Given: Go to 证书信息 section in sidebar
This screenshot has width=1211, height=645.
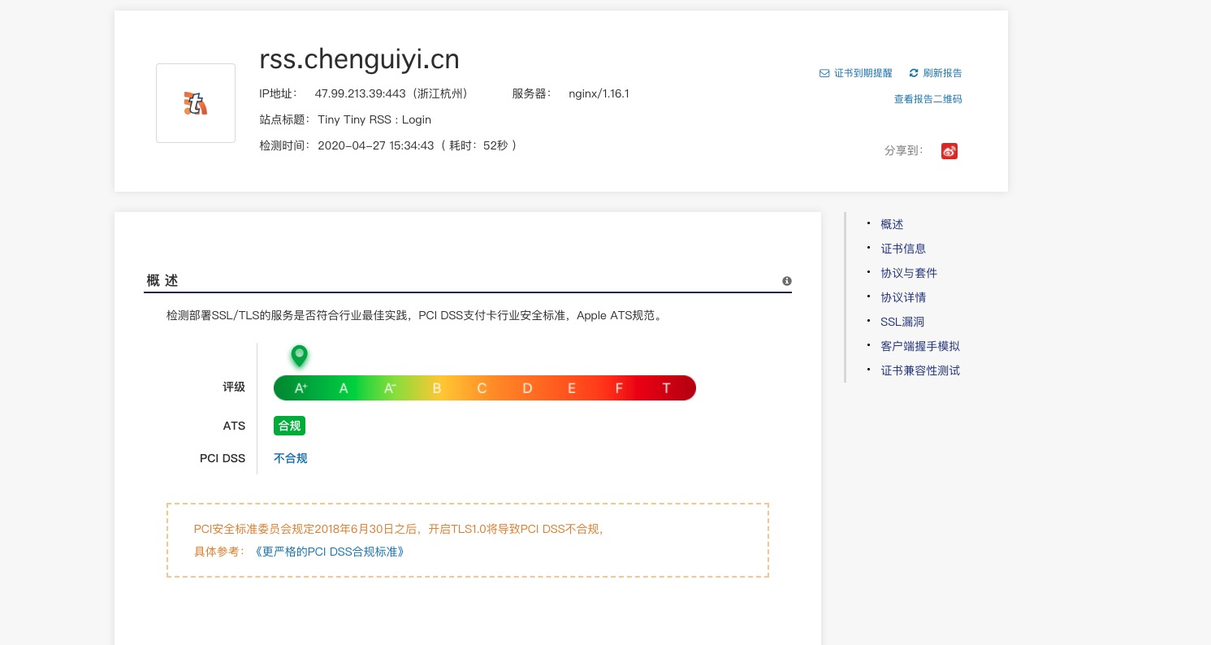Looking at the screenshot, I should pyautogui.click(x=903, y=249).
